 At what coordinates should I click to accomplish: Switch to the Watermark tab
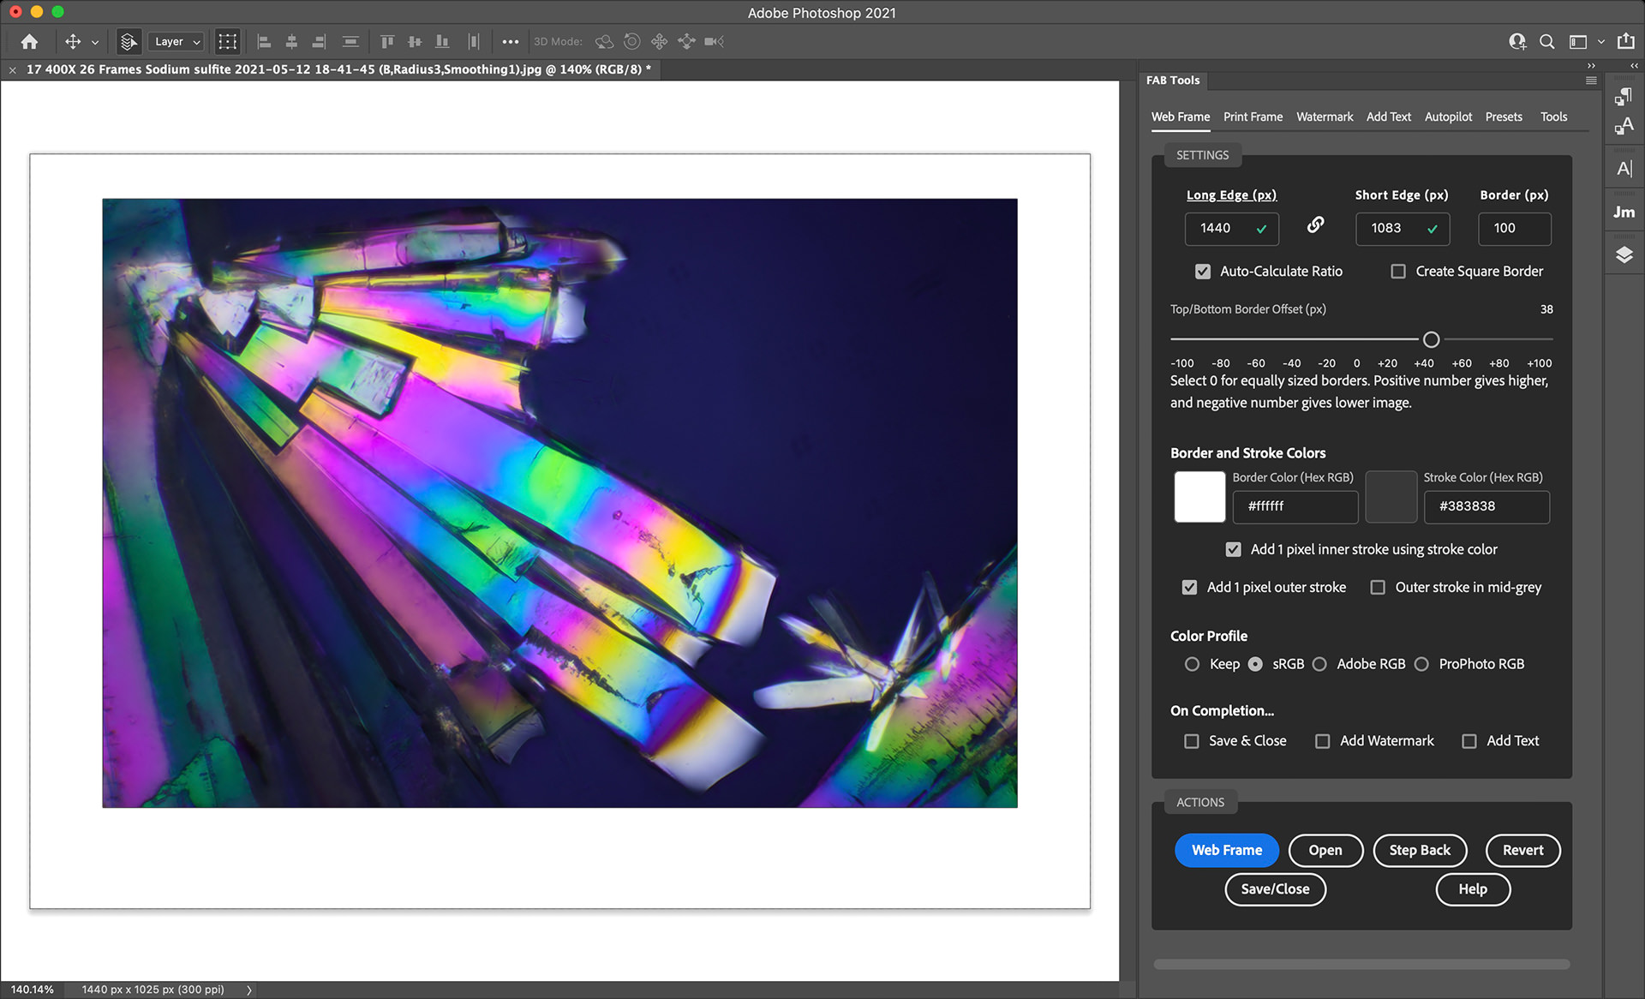click(1324, 117)
